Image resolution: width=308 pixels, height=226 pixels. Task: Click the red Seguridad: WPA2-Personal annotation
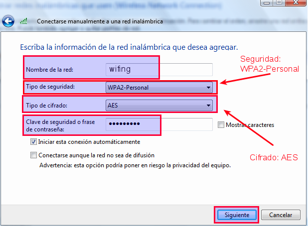tap(270, 64)
